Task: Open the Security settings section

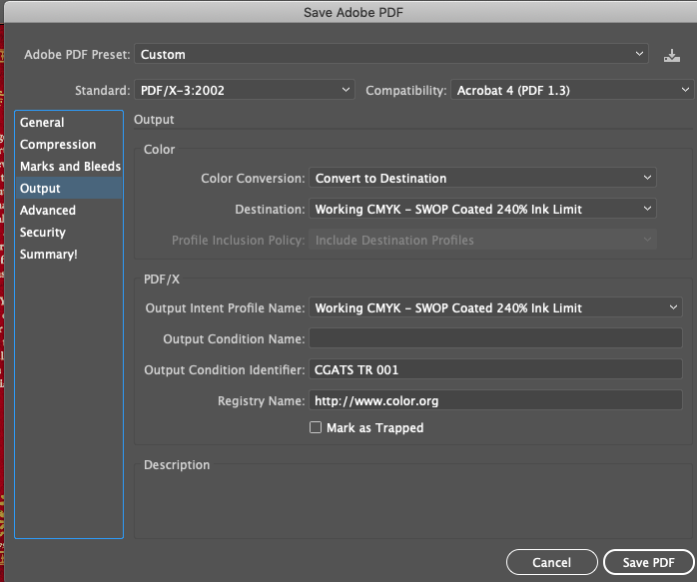Action: pos(43,233)
